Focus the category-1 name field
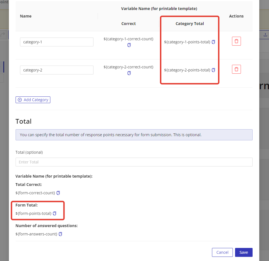The width and height of the screenshot is (269, 261). (x=56, y=42)
